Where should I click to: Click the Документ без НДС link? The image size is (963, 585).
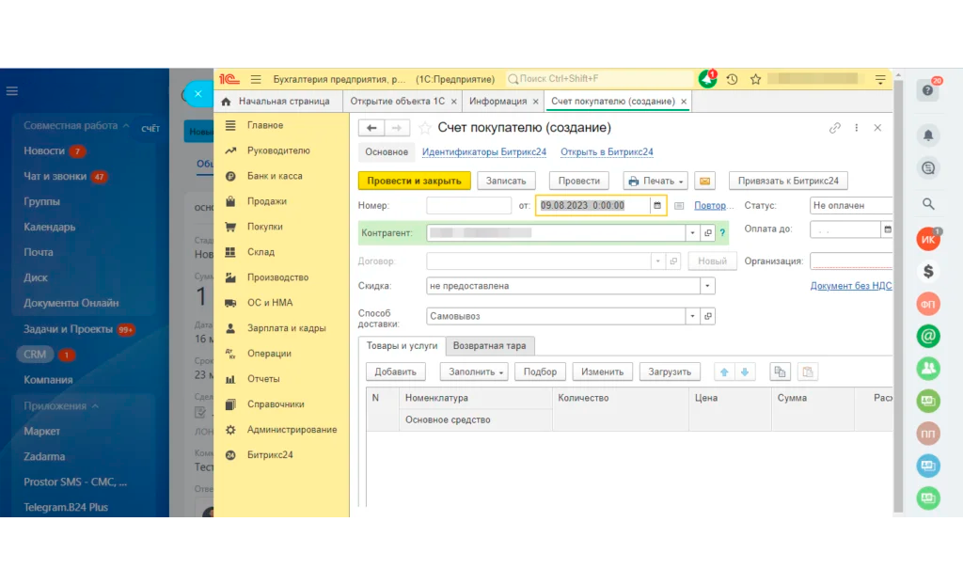point(850,286)
